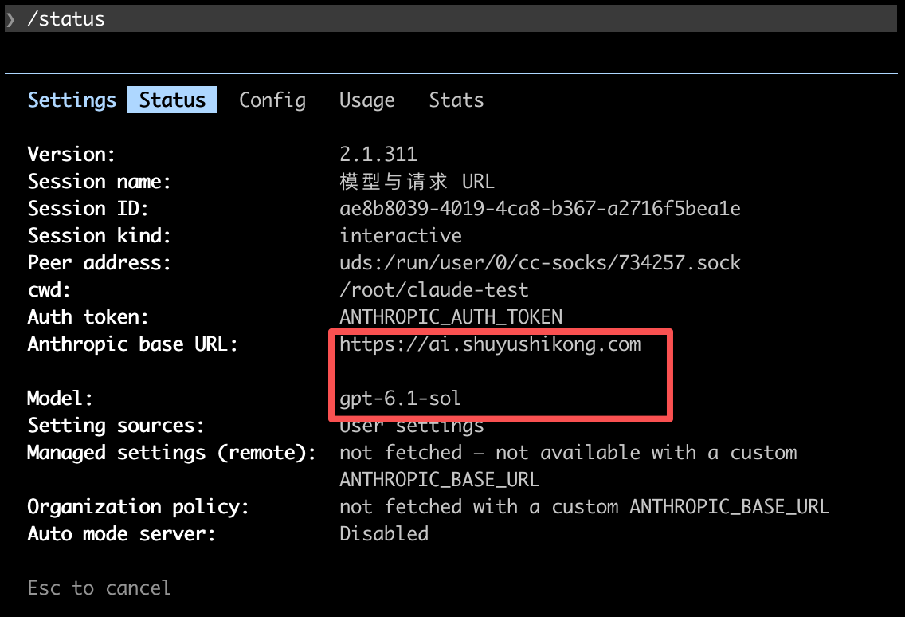Click the Organization policy: label
Viewport: 905px width, 617px height.
pos(139,507)
